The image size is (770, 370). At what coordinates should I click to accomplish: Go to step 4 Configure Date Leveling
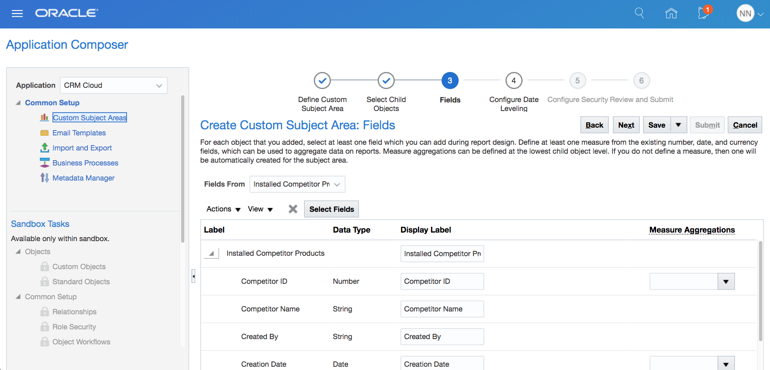coord(514,81)
